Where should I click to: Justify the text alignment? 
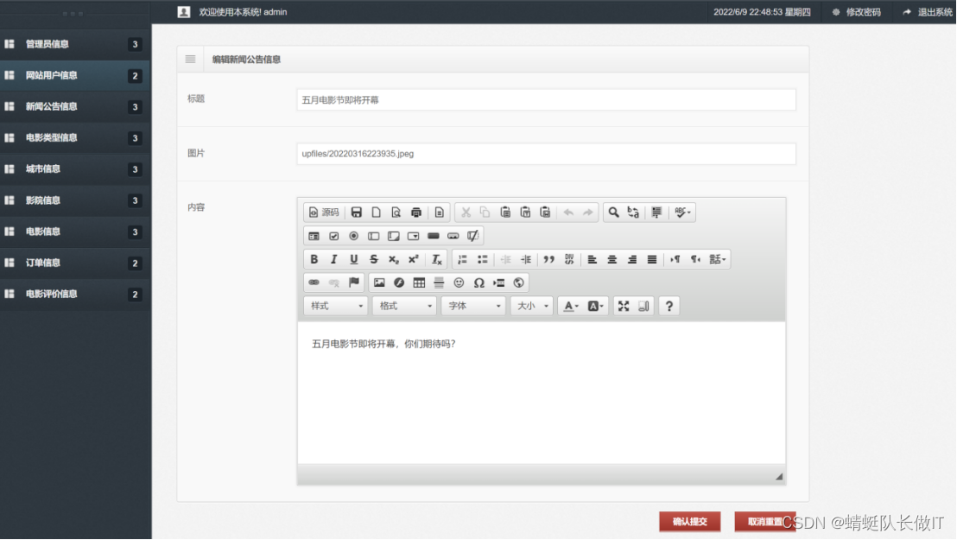click(x=652, y=259)
